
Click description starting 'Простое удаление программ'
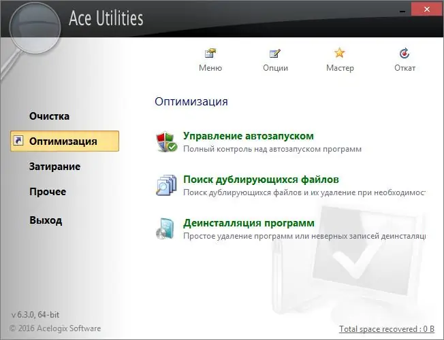point(304,236)
